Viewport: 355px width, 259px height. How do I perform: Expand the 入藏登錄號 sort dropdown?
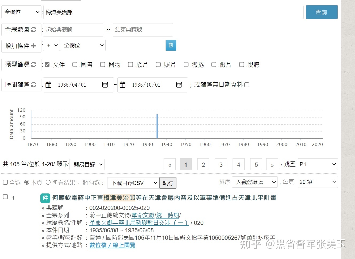coord(255,182)
